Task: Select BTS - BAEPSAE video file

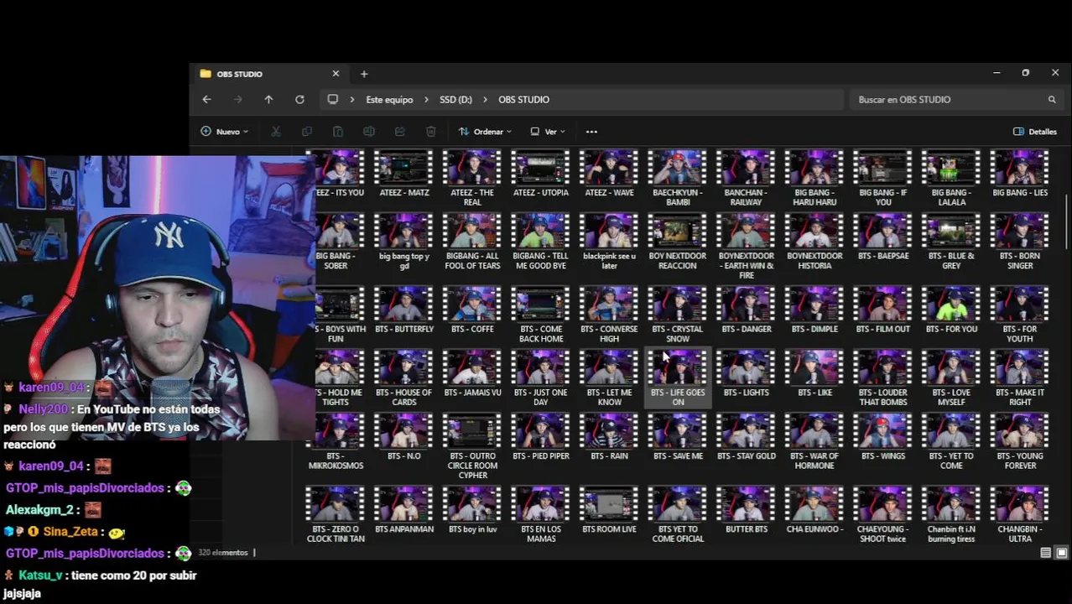Action: point(883,237)
